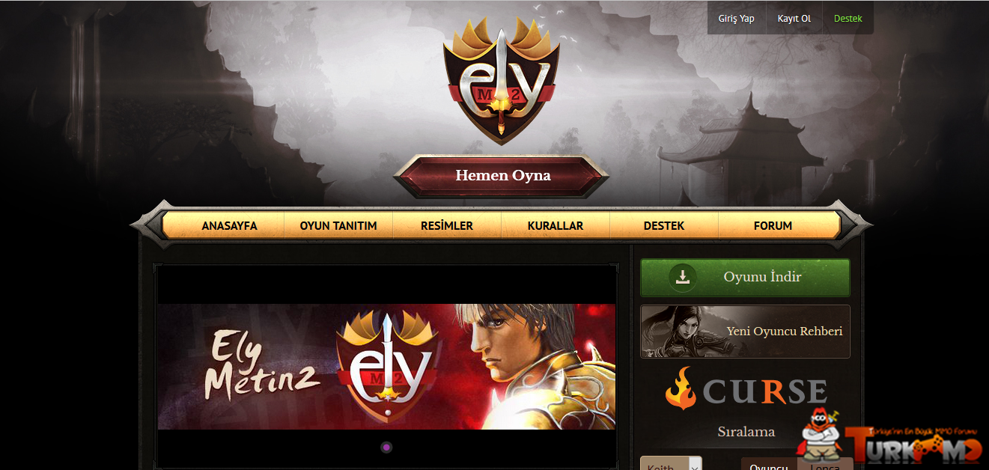Switch to the Oyuncu ranking tab

(769, 464)
